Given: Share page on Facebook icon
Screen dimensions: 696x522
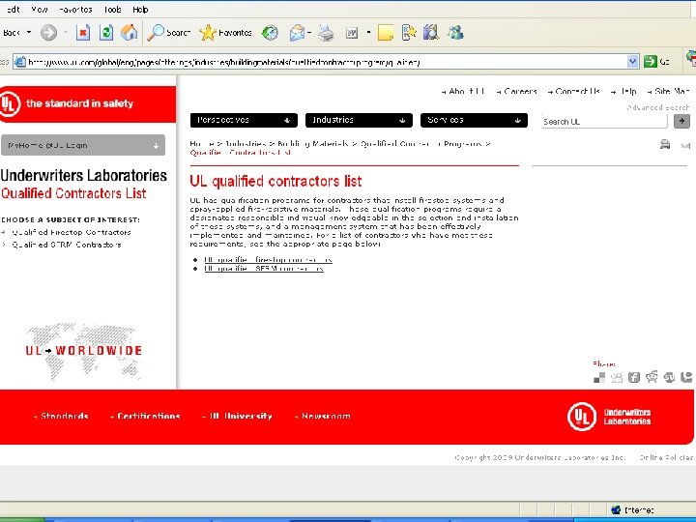Looking at the screenshot, I should 634,377.
